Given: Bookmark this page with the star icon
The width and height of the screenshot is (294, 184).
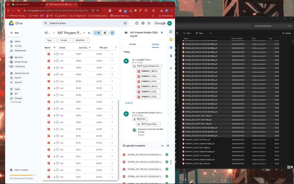Looking at the screenshot, I should [98, 11].
